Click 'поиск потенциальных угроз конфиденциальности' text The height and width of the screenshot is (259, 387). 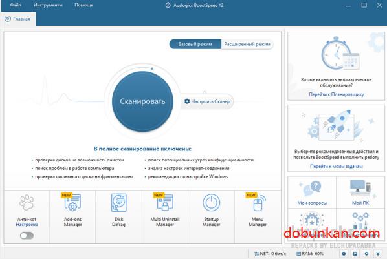201,160
